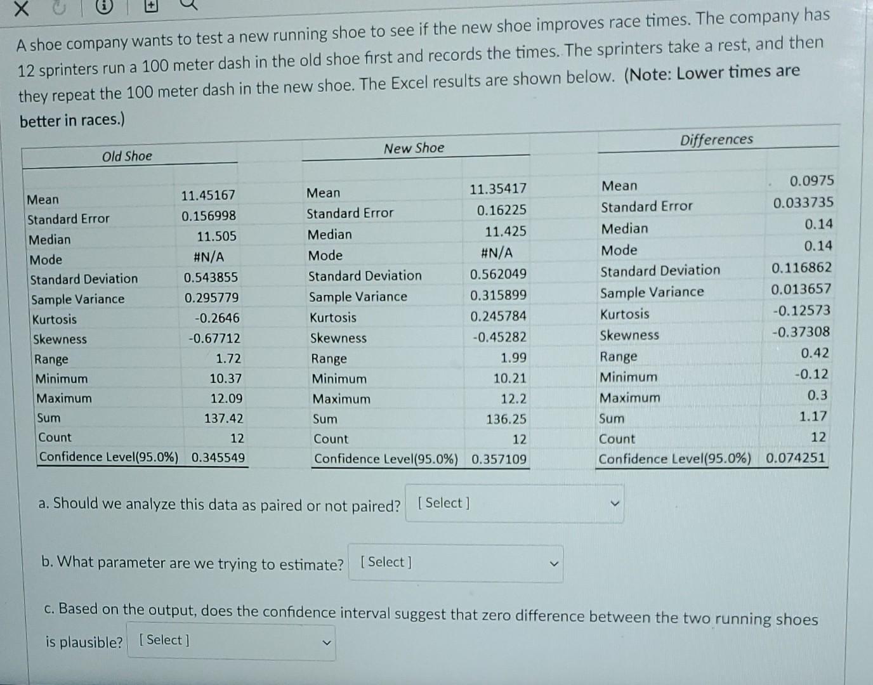Click the Old Shoe #N/A mode cell
Viewport: 873px width, 685px height.
pyautogui.click(x=209, y=257)
